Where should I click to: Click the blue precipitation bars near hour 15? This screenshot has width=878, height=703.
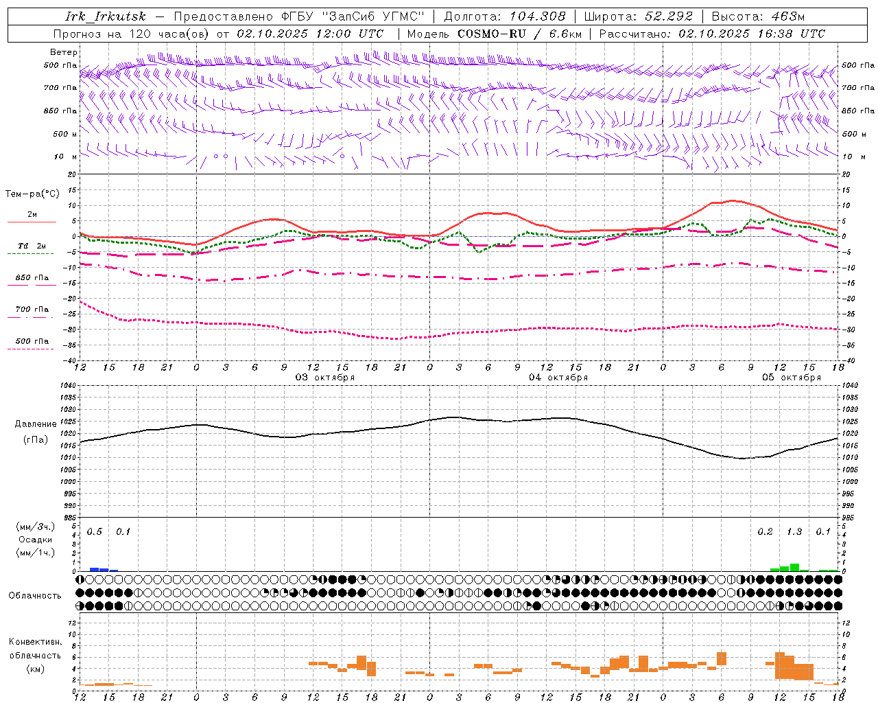pyautogui.click(x=104, y=569)
